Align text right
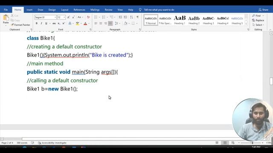This screenshot has height=153, width=273. coord(105,23)
